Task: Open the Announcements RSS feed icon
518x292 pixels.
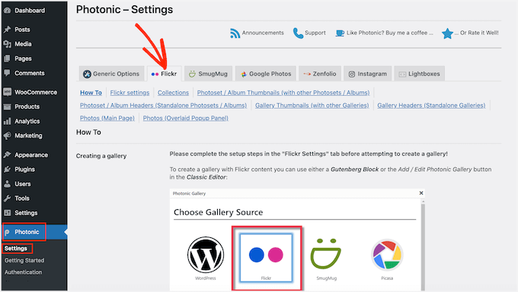Action: pos(235,33)
